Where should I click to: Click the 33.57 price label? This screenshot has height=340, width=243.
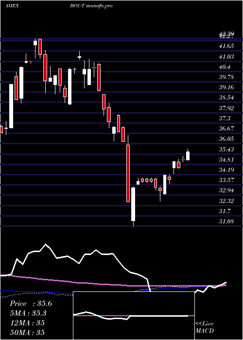point(226,180)
